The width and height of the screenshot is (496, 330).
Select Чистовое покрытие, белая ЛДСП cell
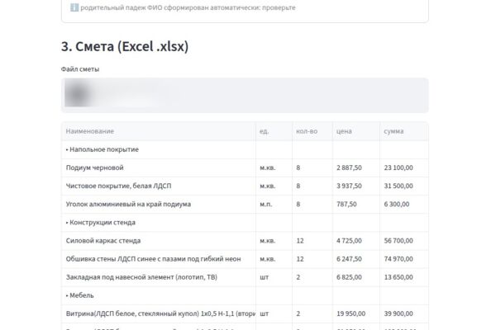[x=158, y=186]
